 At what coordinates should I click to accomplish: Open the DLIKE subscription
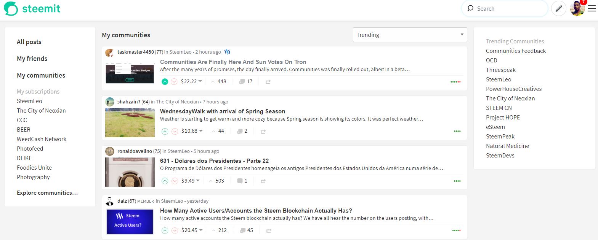[24, 158]
